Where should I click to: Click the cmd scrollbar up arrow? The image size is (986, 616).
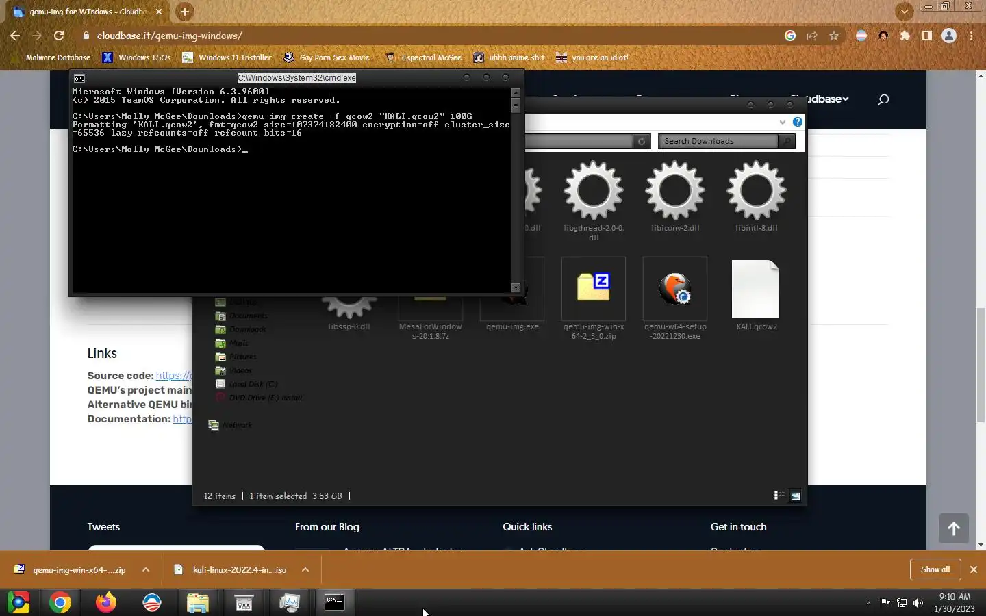(x=516, y=92)
